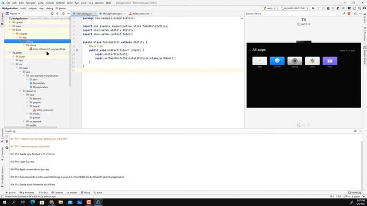The width and height of the screenshot is (367, 206).
Task: Click the gutter override marker beside onStart
Action: click(x=77, y=50)
